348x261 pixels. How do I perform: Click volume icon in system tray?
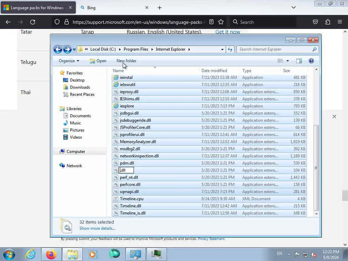[x=314, y=255]
